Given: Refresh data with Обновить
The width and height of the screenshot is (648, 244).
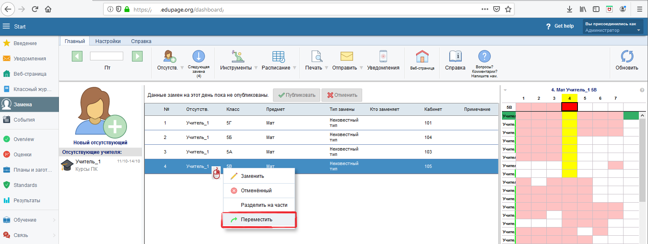Looking at the screenshot, I should [x=626, y=60].
